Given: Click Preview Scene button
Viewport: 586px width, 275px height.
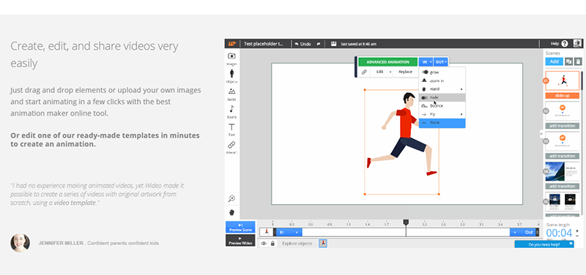Looking at the screenshot, I should click(x=241, y=227).
